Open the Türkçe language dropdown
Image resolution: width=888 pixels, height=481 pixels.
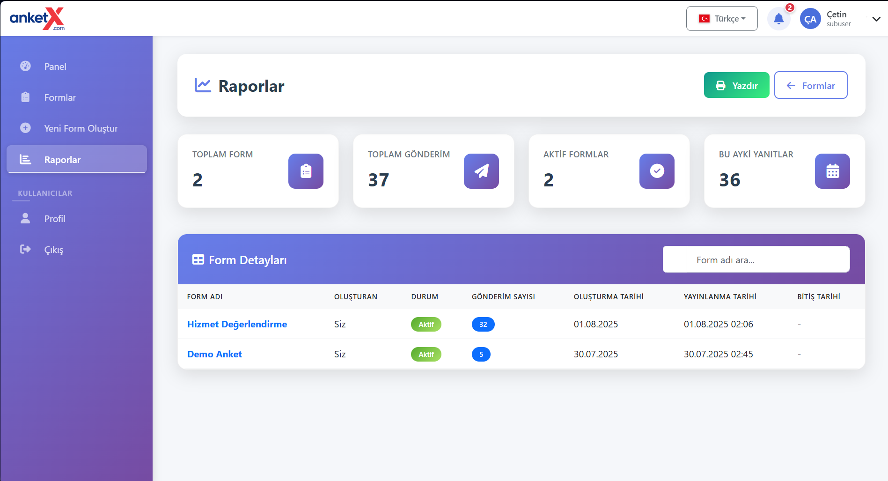721,19
